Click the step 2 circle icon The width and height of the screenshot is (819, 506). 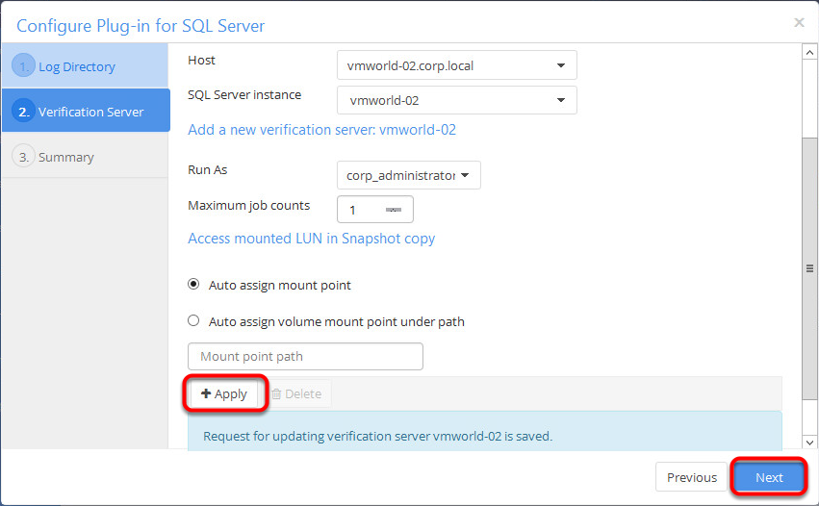[23, 112]
